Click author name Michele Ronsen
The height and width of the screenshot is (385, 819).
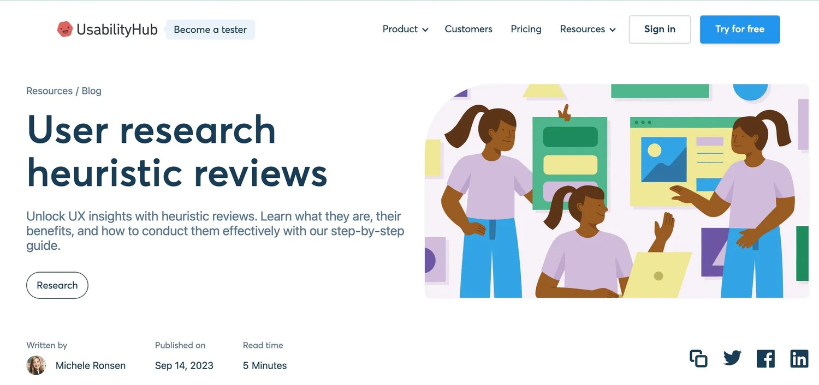(x=91, y=365)
